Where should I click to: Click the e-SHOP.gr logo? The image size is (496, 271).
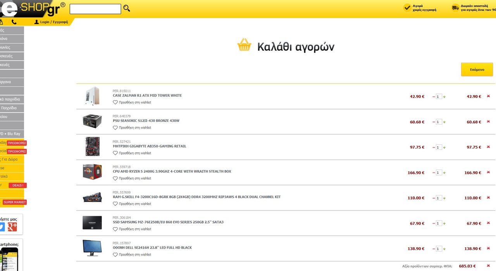click(33, 9)
